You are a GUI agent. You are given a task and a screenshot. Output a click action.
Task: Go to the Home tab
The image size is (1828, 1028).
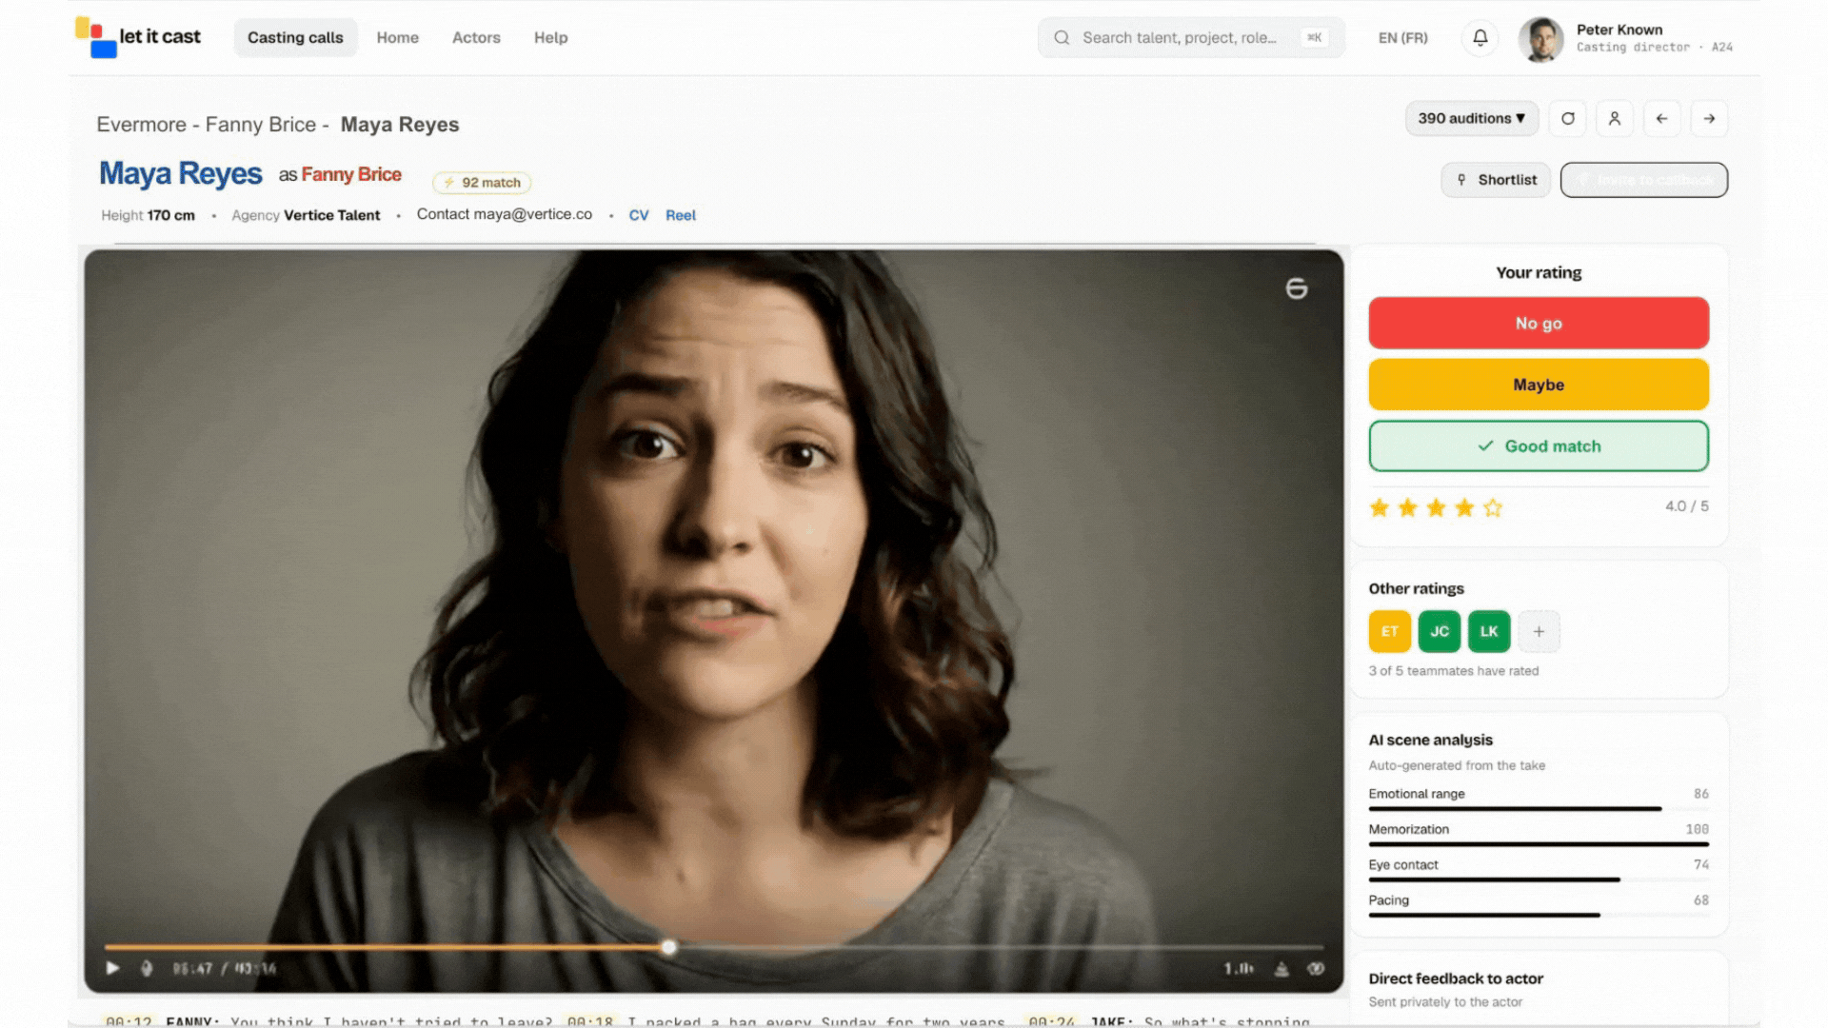(397, 38)
